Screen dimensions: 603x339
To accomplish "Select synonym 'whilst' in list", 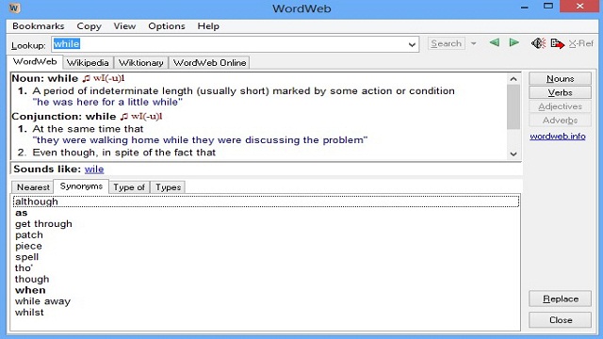I will (x=29, y=312).
